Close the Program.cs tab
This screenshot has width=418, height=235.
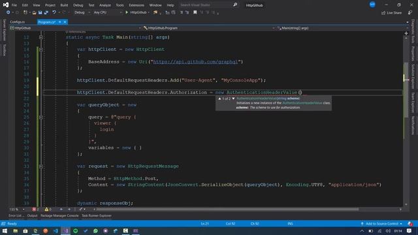click(65, 22)
